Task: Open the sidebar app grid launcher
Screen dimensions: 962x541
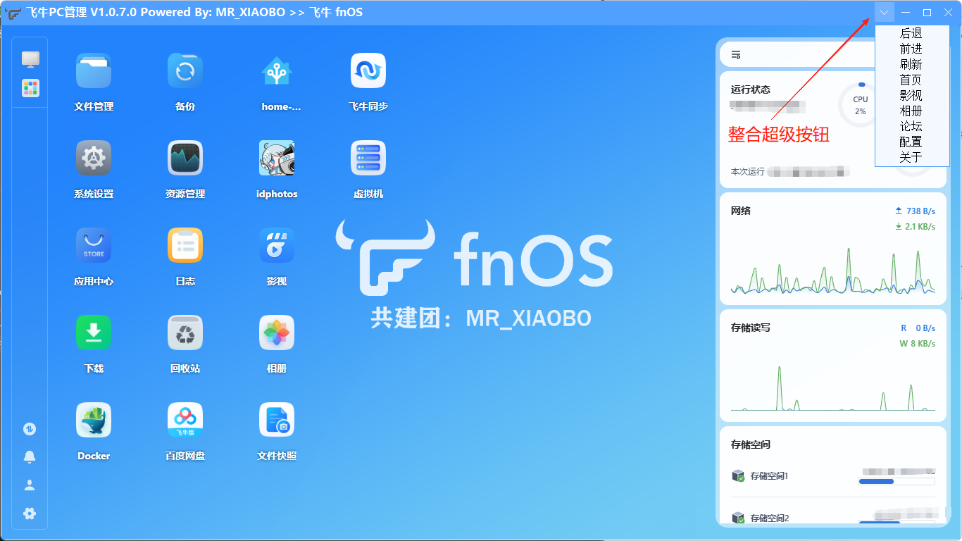Action: pos(30,88)
